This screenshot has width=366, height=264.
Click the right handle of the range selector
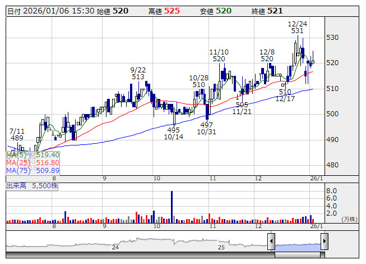click(x=325, y=242)
